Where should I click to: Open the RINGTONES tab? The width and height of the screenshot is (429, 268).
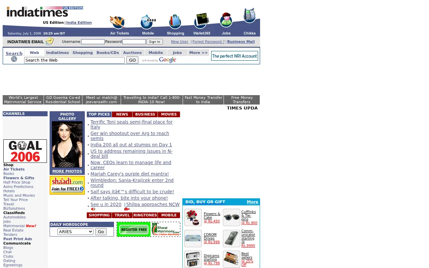[x=145, y=215]
